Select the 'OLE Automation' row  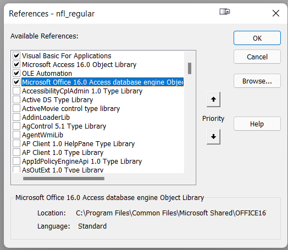pyautogui.click(x=47, y=74)
